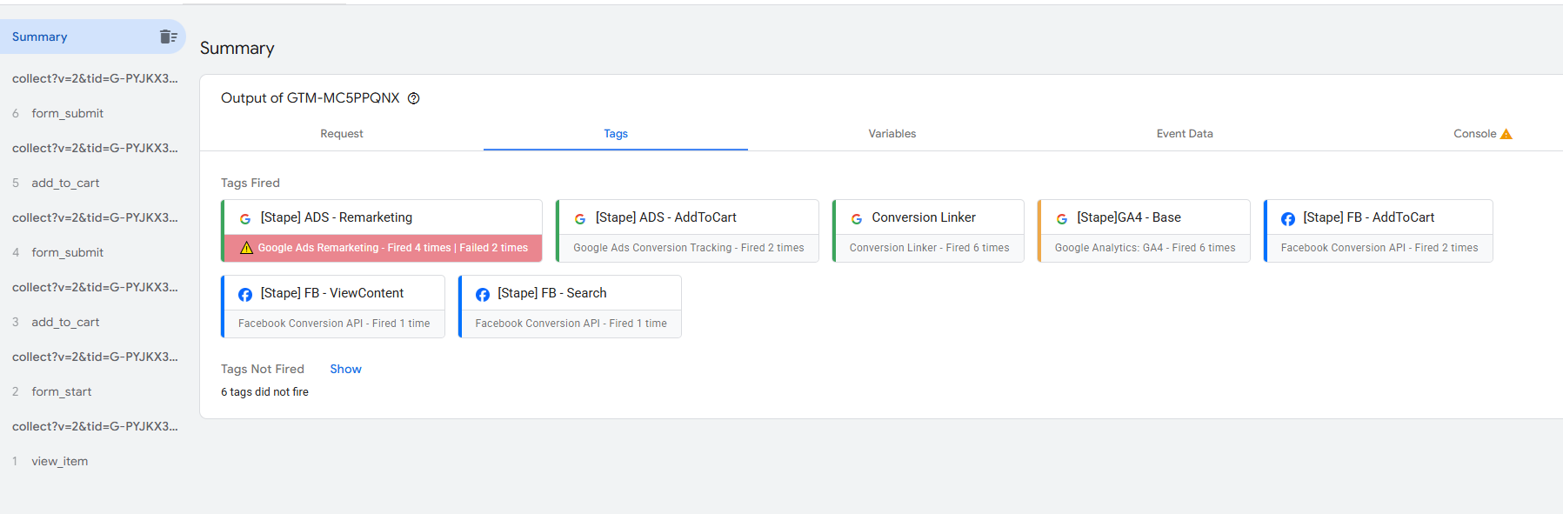Click the clear events icon beside Summary

coord(168,37)
